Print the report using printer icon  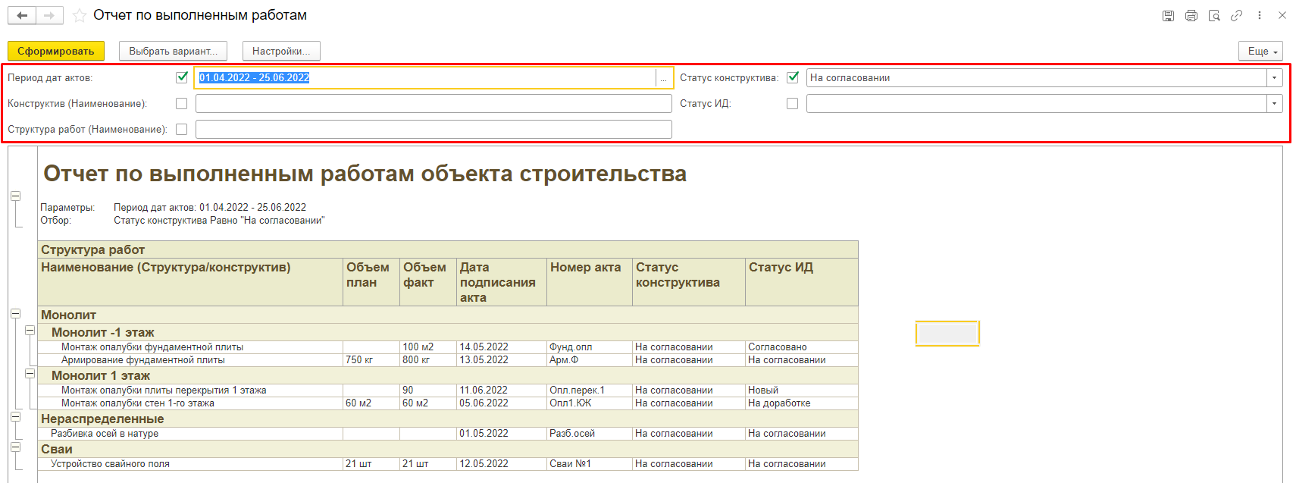pos(1191,15)
